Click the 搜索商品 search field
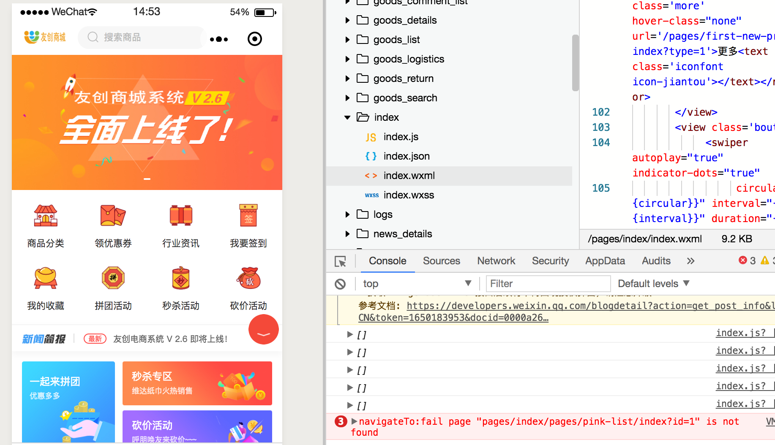Screen dimensions: 775x445 (x=141, y=38)
